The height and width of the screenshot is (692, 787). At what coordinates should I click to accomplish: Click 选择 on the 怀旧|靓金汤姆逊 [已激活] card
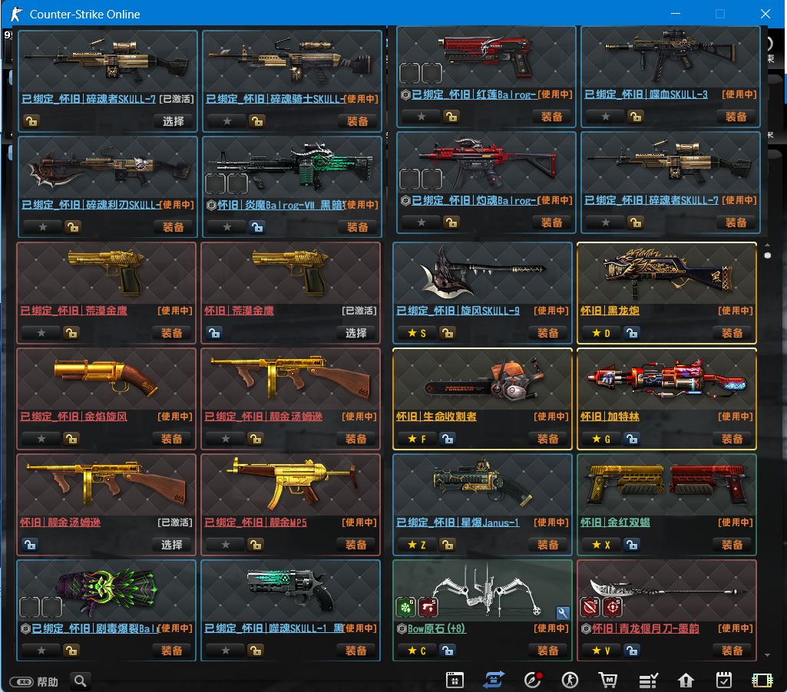pyautogui.click(x=172, y=545)
